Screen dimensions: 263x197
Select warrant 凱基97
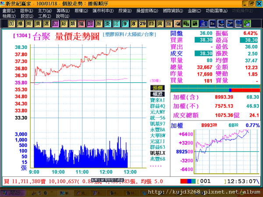(x=157, y=123)
